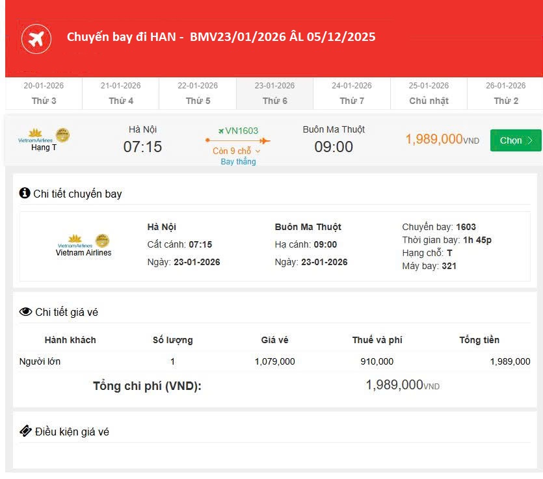543x479 pixels.
Task: Select date tab 20-01-2026 Thứ 3
Action: (44, 94)
